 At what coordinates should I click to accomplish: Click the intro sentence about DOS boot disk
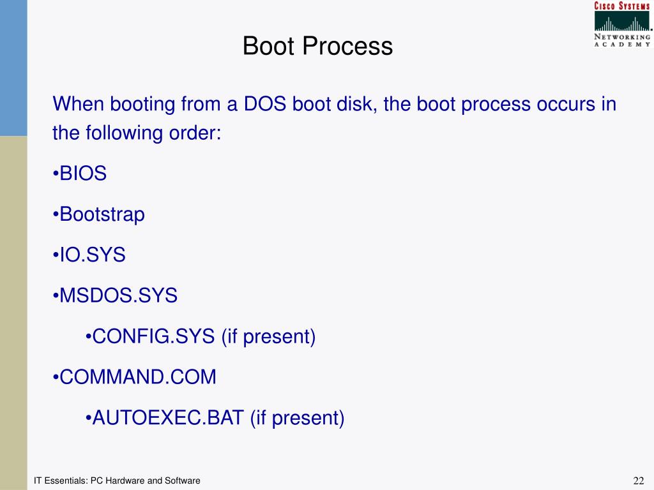pyautogui.click(x=334, y=118)
